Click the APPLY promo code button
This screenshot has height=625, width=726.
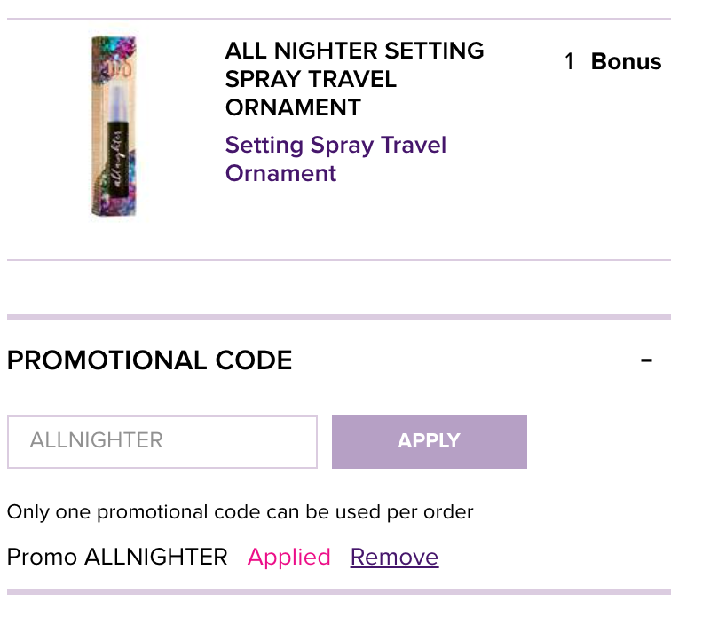pos(430,442)
